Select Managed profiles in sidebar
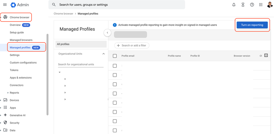The image size is (274, 134). tap(20, 47)
